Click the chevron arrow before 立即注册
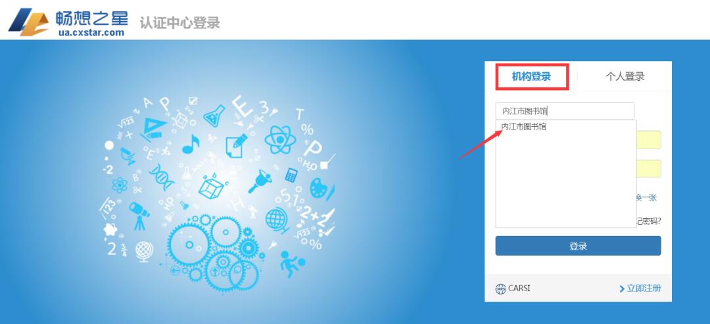 point(622,289)
